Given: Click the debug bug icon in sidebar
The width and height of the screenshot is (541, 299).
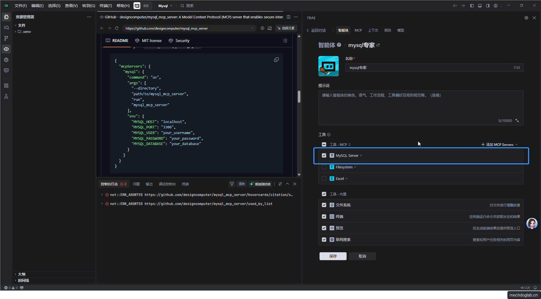Looking at the screenshot, I should pyautogui.click(x=6, y=60).
